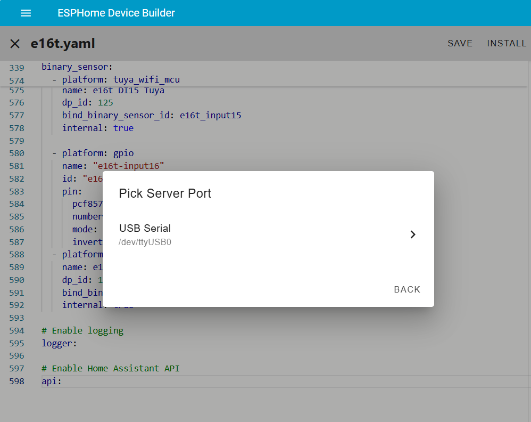Open the hamburger navigation menu
Image resolution: width=531 pixels, height=422 pixels.
click(x=26, y=13)
